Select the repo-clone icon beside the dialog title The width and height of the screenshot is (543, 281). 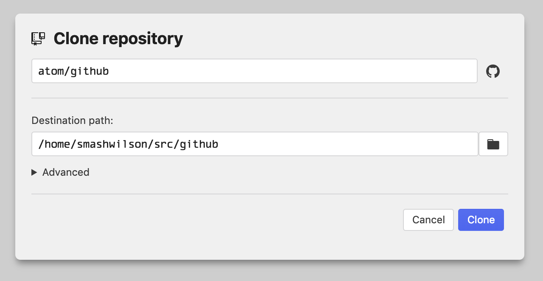pyautogui.click(x=38, y=38)
